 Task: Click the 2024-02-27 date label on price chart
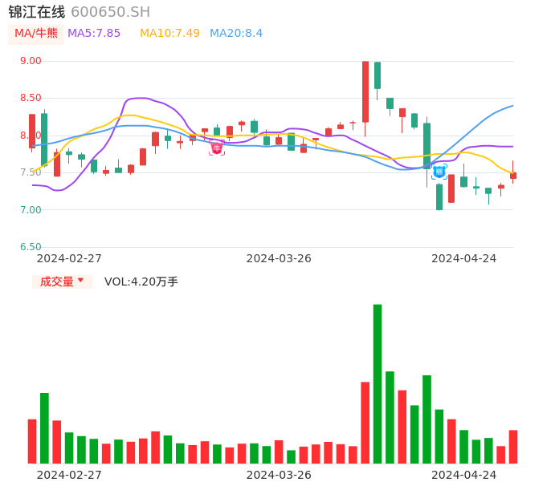tap(69, 258)
